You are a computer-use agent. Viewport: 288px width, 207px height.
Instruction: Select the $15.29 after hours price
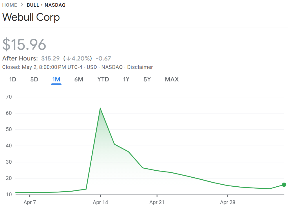click(50, 58)
